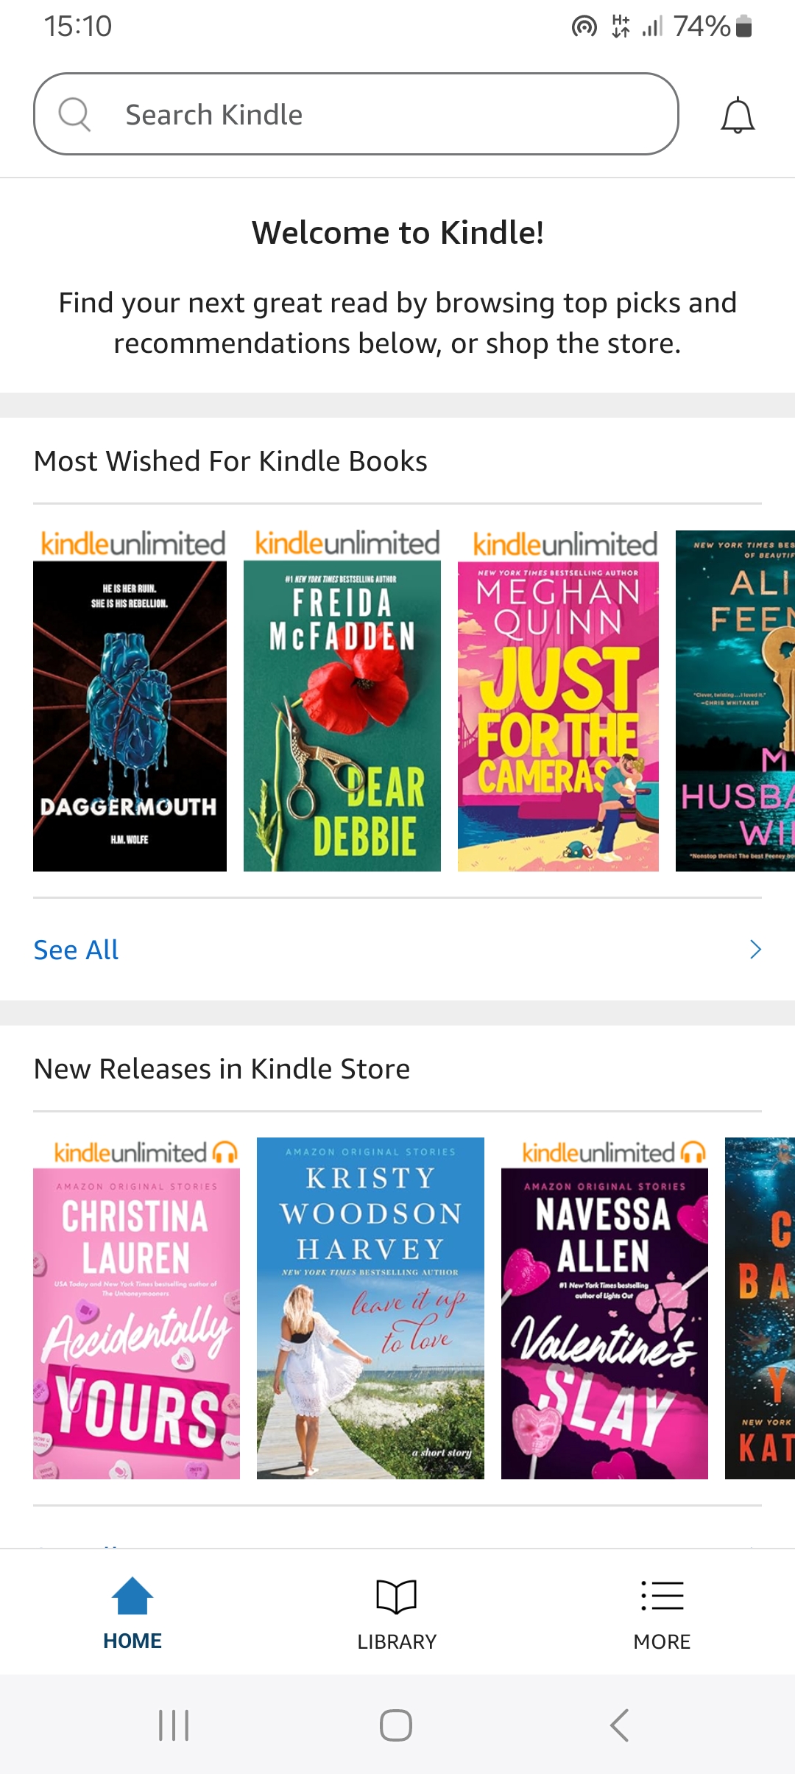Expand Most Wished For list chevron

(x=755, y=950)
